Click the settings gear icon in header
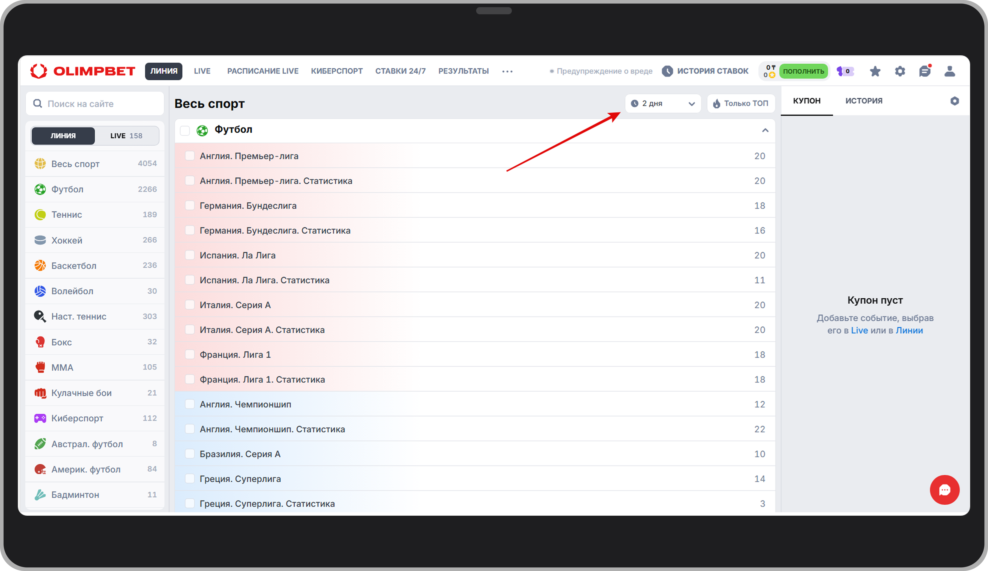 click(900, 71)
